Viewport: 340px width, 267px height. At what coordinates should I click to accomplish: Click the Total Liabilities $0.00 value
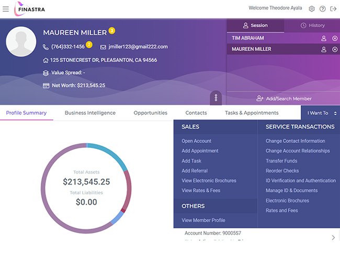click(86, 202)
